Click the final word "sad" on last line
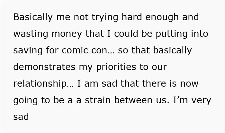225x133 pixels. (x=21, y=117)
